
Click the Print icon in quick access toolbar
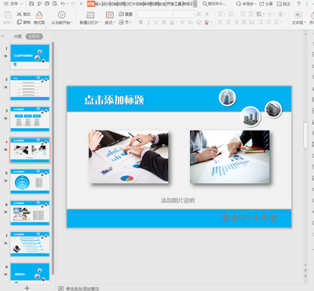[x=47, y=4]
